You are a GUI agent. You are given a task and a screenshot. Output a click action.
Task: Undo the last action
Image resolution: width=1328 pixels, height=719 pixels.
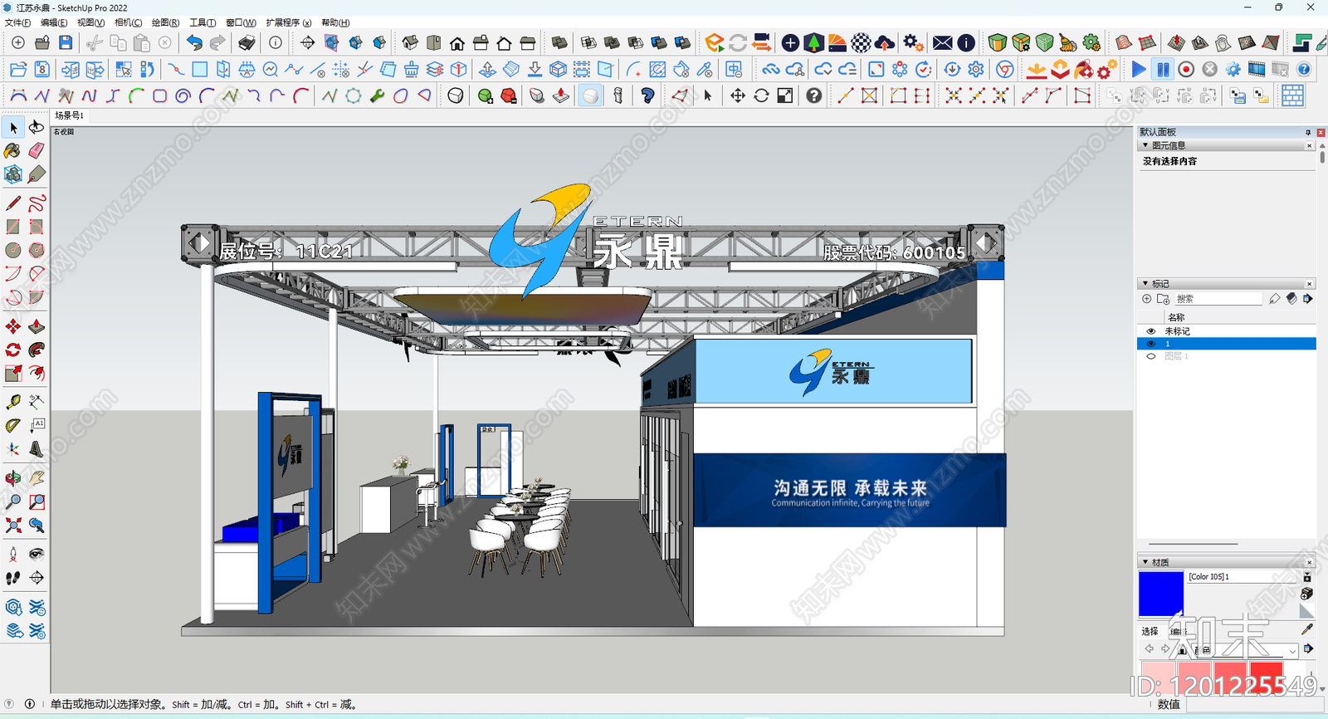pos(194,42)
